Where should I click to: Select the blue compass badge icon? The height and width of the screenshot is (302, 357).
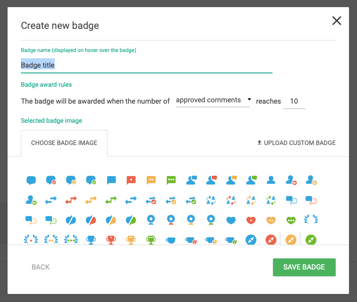(x=251, y=239)
